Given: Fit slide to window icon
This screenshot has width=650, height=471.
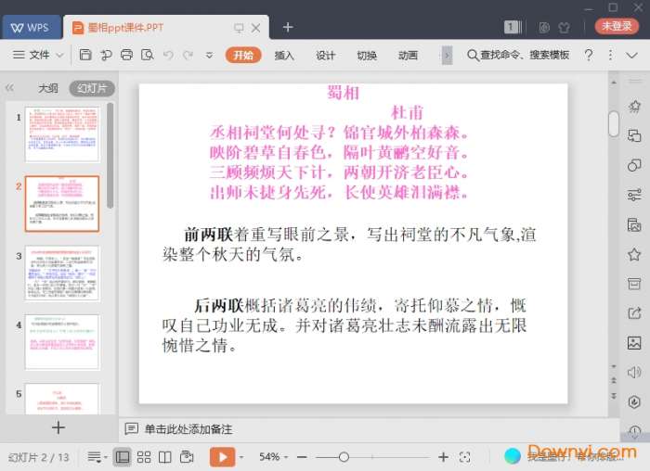Looking at the screenshot, I should point(465,457).
